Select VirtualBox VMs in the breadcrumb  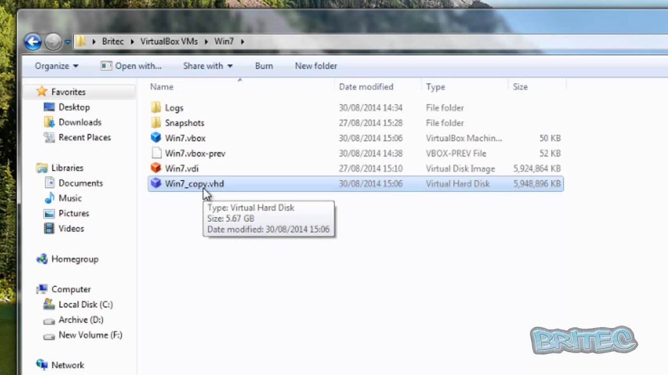point(169,42)
